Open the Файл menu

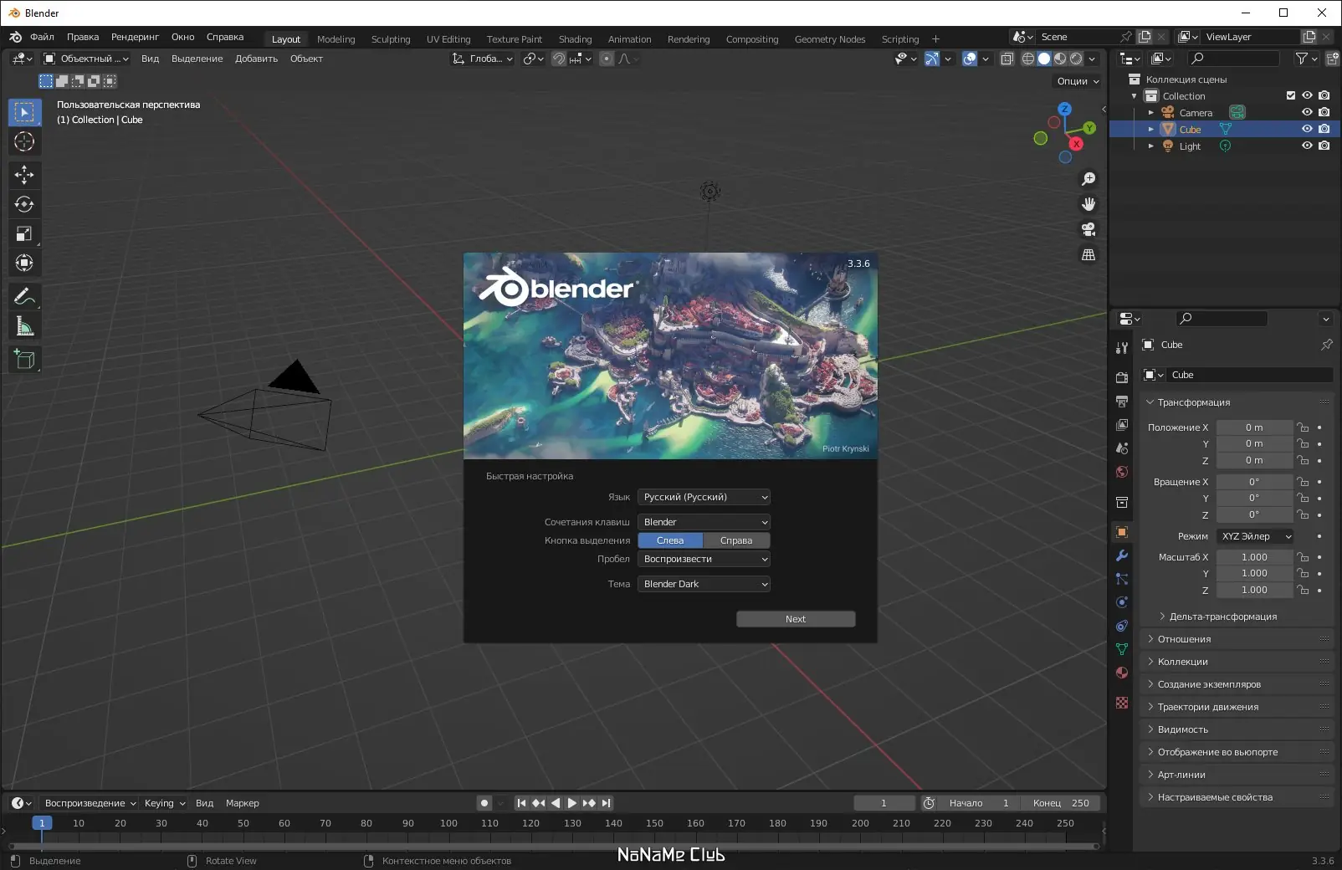click(x=42, y=37)
